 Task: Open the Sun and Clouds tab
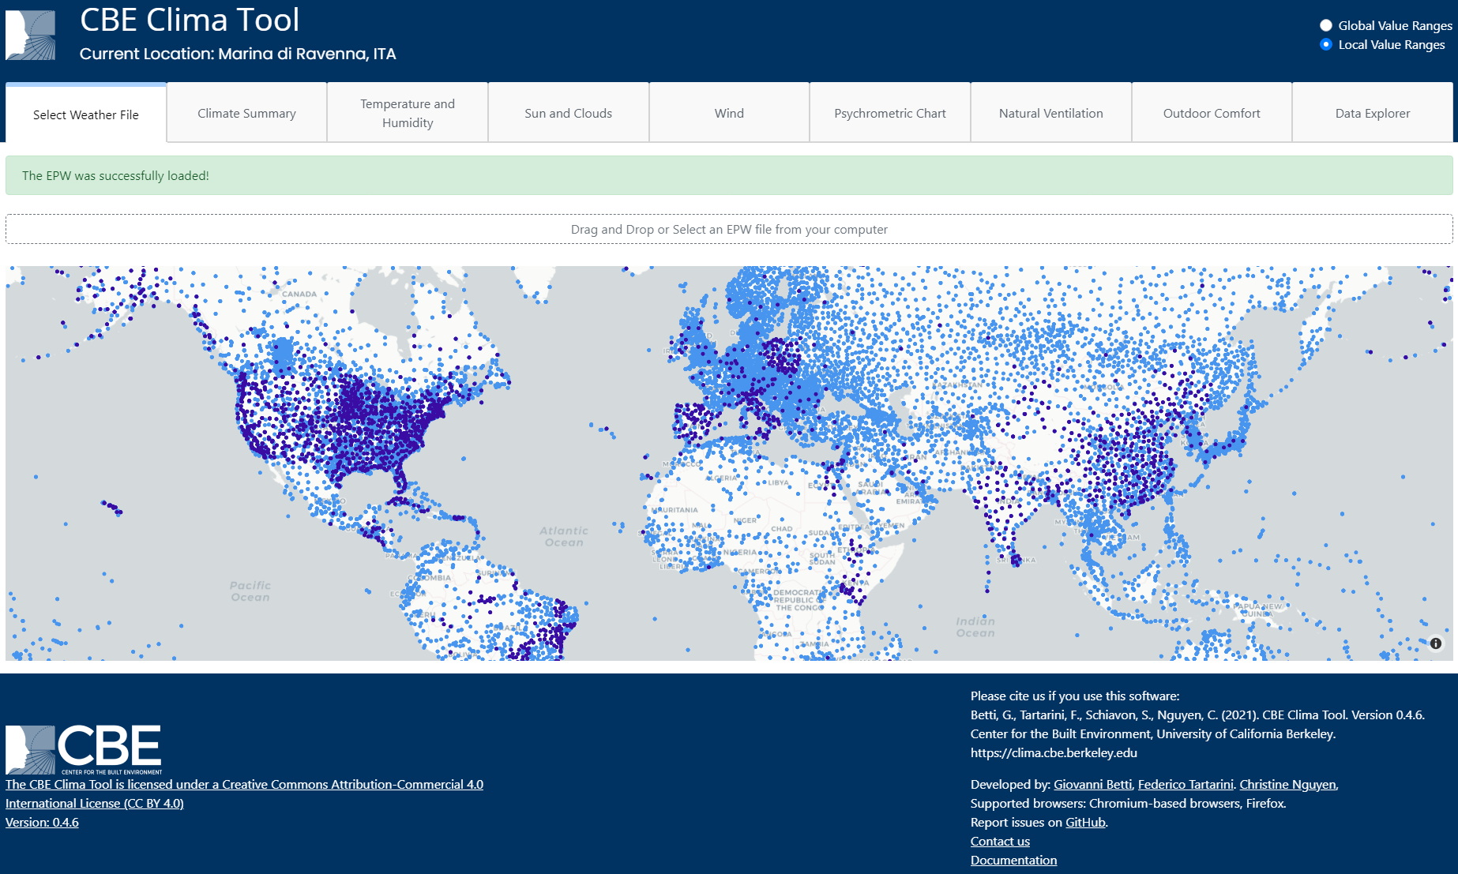[568, 113]
